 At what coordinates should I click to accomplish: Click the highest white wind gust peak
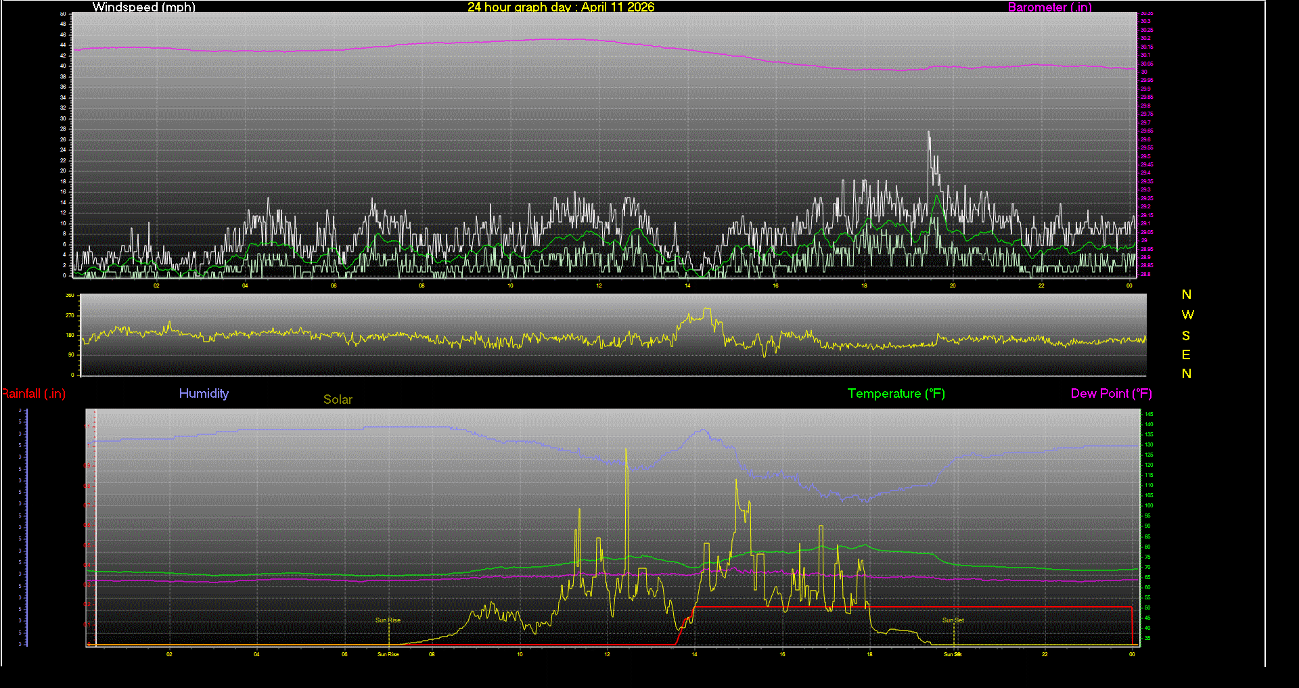point(929,133)
